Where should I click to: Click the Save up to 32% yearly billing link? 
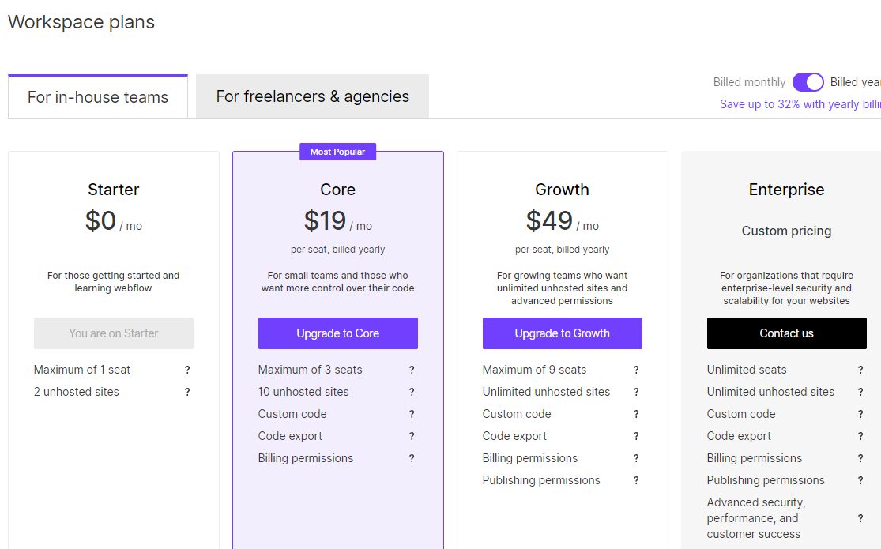pyautogui.click(x=800, y=104)
